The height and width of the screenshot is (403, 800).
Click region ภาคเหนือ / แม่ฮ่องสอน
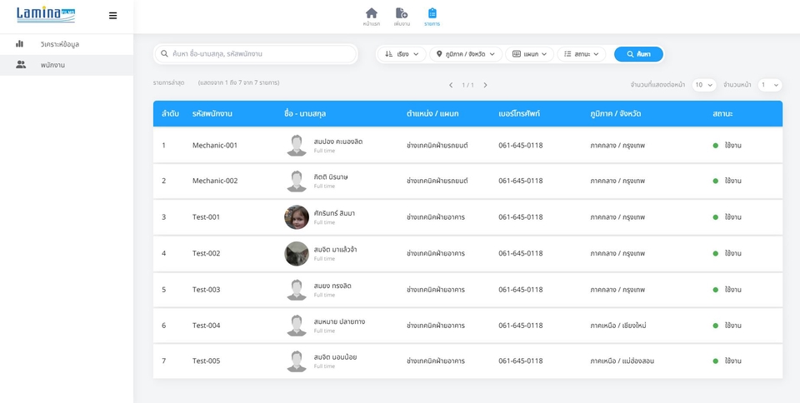[622, 361]
